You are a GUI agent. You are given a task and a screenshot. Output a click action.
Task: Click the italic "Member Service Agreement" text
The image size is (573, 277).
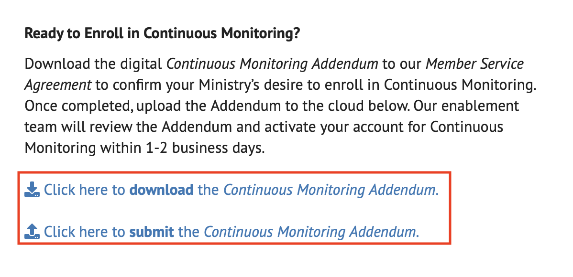coord(474,64)
